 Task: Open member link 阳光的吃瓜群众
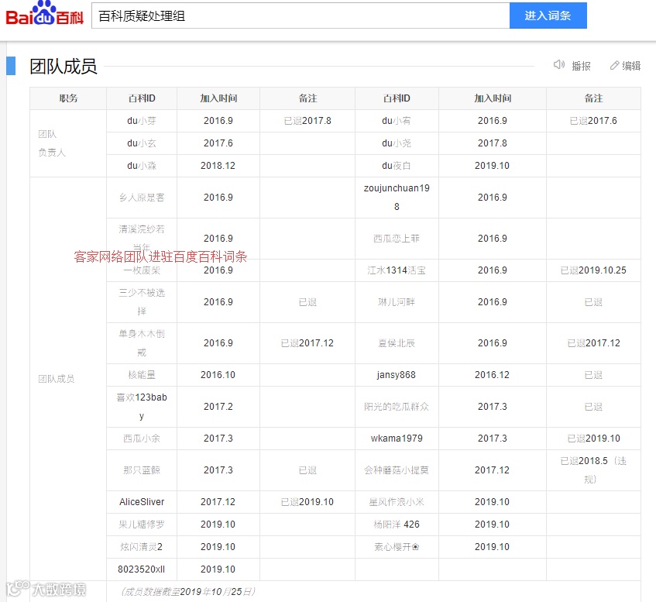[x=397, y=407]
